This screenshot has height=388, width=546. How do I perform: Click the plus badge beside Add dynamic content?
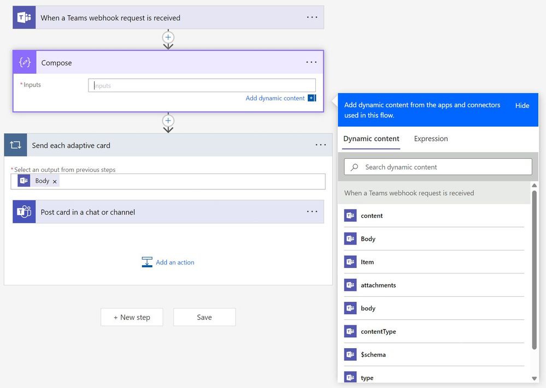(x=312, y=98)
